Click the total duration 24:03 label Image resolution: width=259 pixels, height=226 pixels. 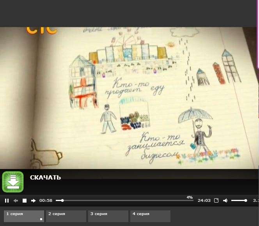click(x=204, y=201)
